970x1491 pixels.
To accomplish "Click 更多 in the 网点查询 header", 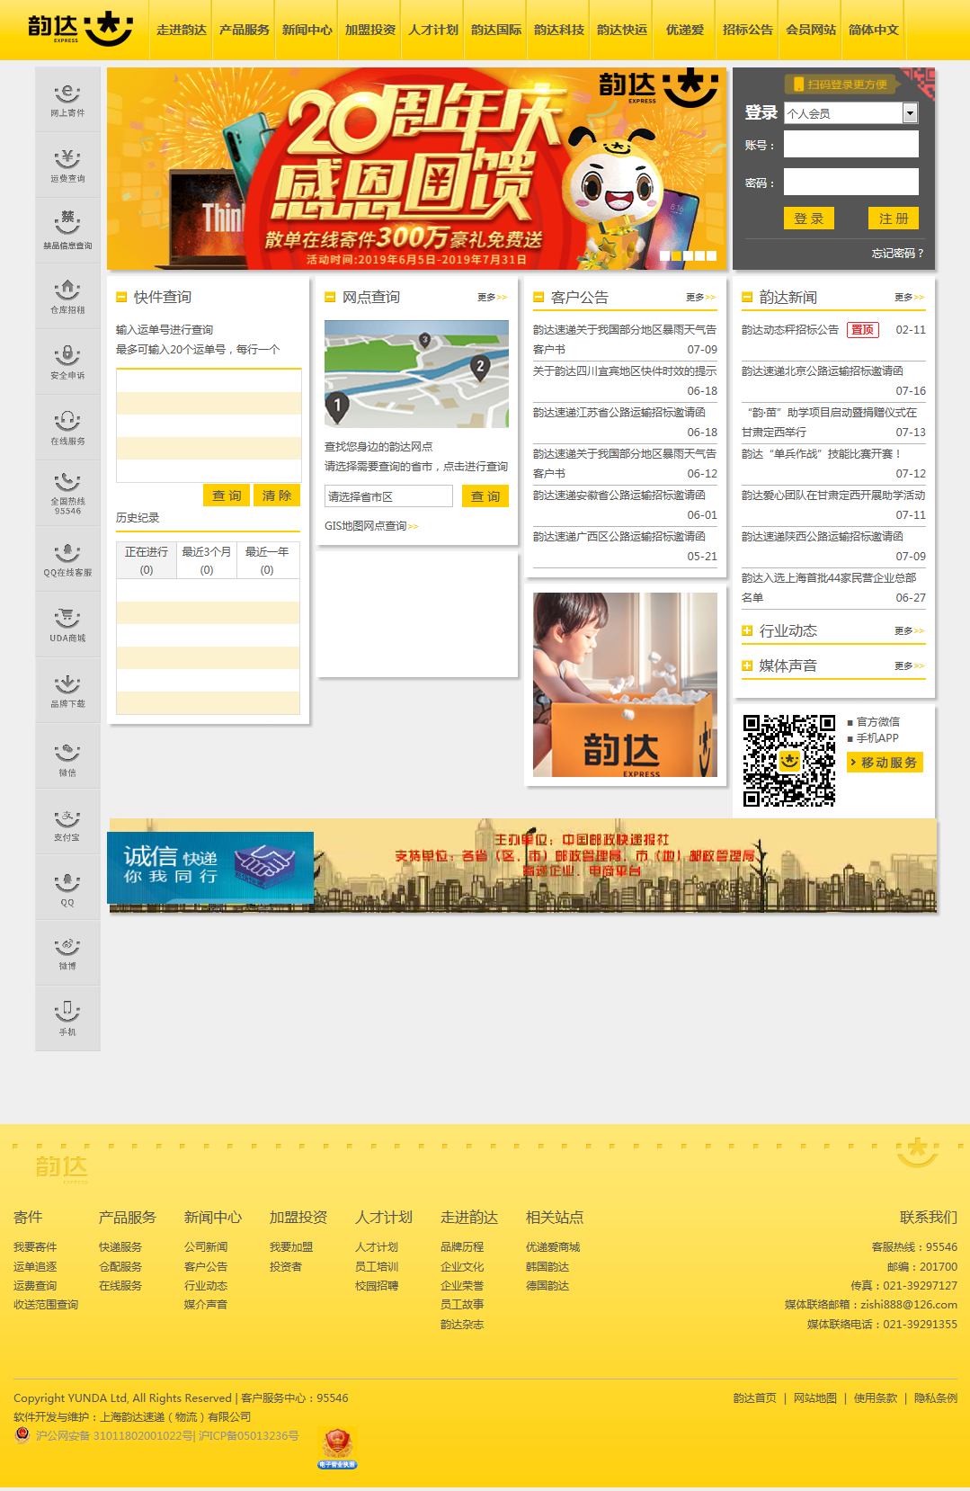I will click(x=493, y=298).
